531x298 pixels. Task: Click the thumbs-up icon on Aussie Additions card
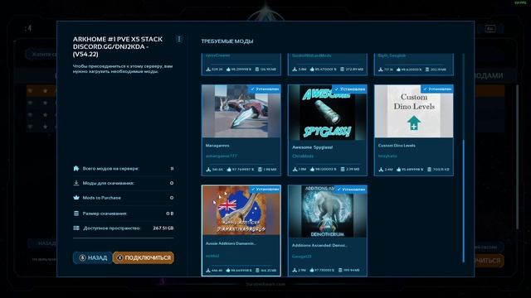pos(227,271)
